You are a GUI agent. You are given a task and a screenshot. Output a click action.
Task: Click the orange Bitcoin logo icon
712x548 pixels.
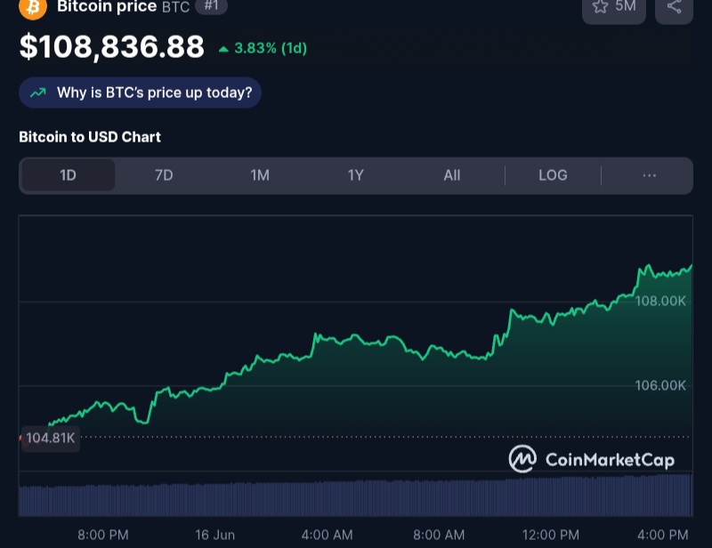tap(33, 8)
